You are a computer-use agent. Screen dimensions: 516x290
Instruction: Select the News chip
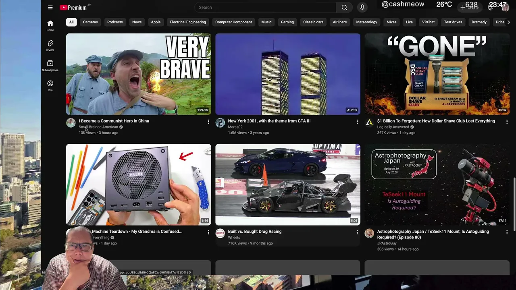(137, 22)
